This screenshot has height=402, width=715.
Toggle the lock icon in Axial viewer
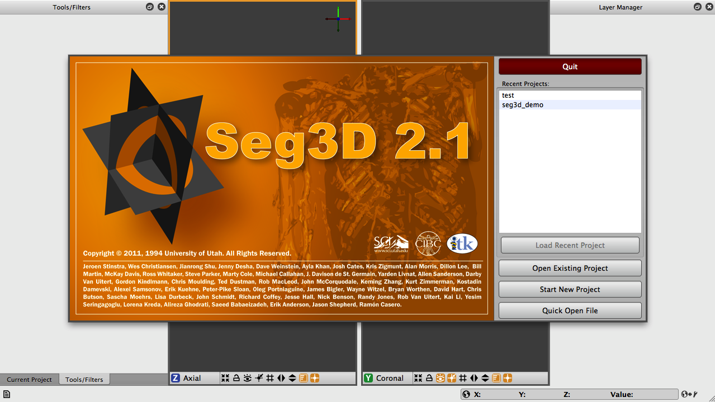[236, 378]
